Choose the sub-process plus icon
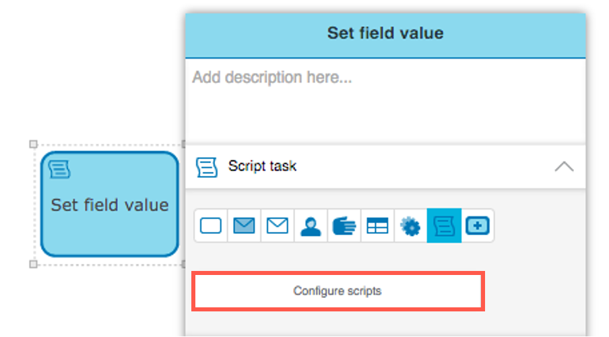Screen dimensions: 609x337 (478, 226)
